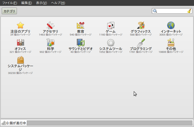Open the 注目のアプリ star icon
This screenshot has width=194, height=127.
pyautogui.click(x=20, y=25)
